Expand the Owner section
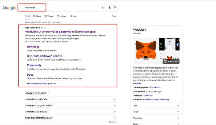This screenshot has width=216, height=125. pyautogui.click(x=156, y=124)
